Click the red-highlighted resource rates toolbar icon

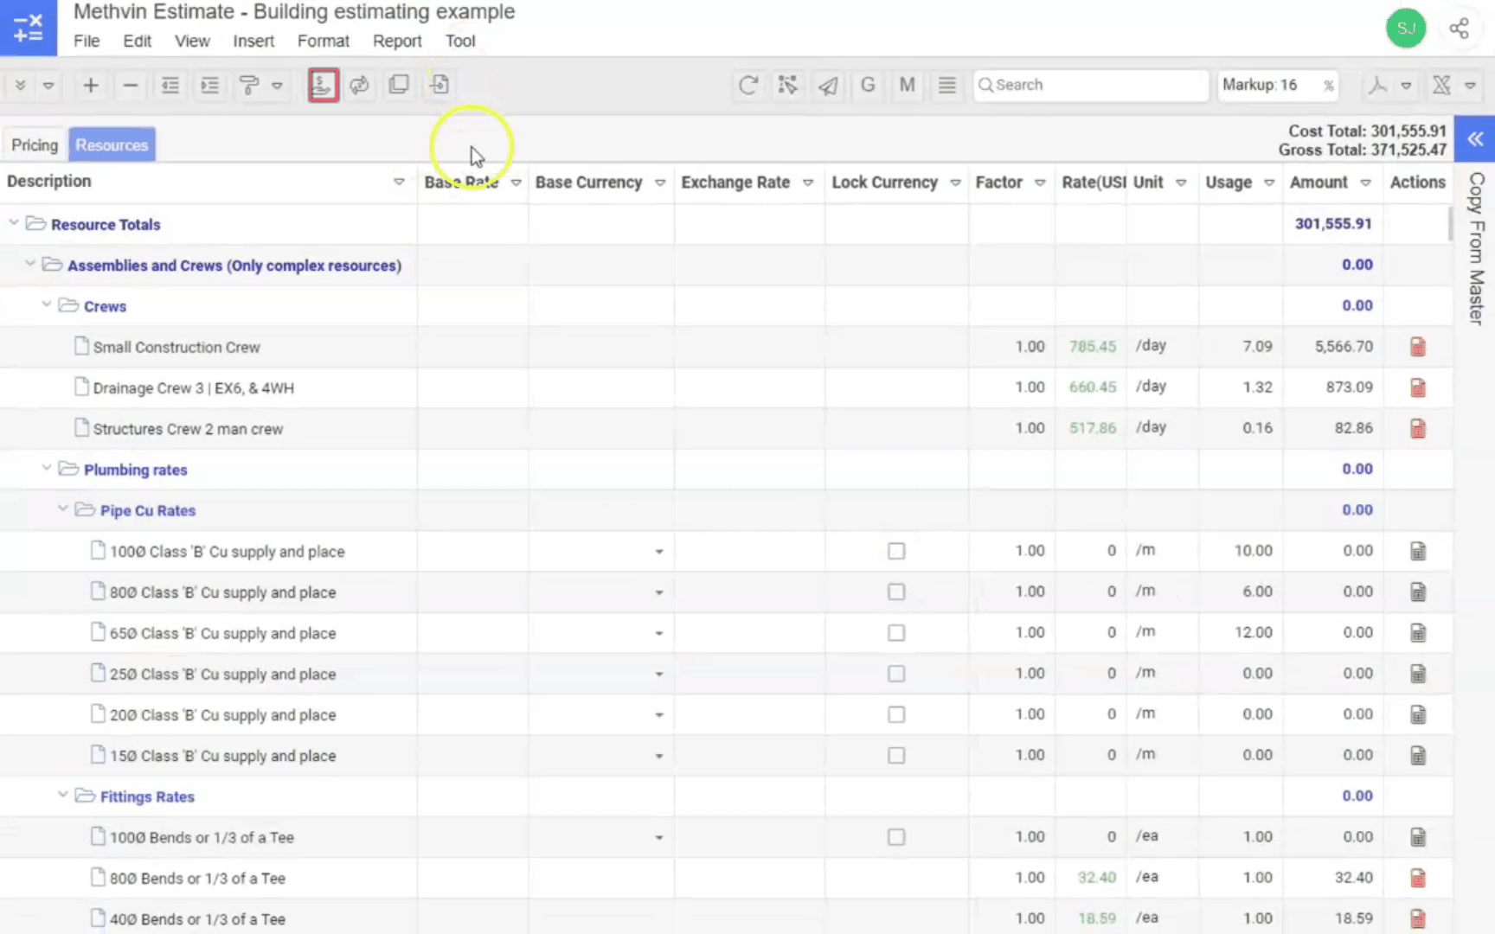323,85
